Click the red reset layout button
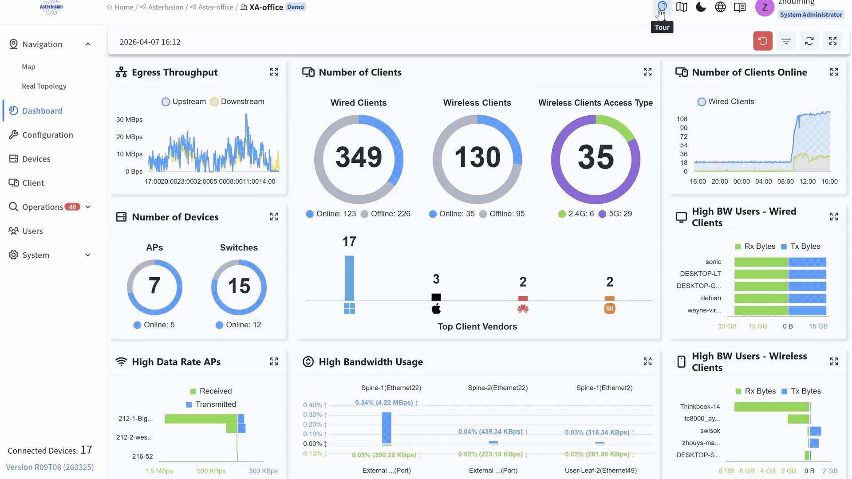Screen dimensions: 852x479 [762, 41]
